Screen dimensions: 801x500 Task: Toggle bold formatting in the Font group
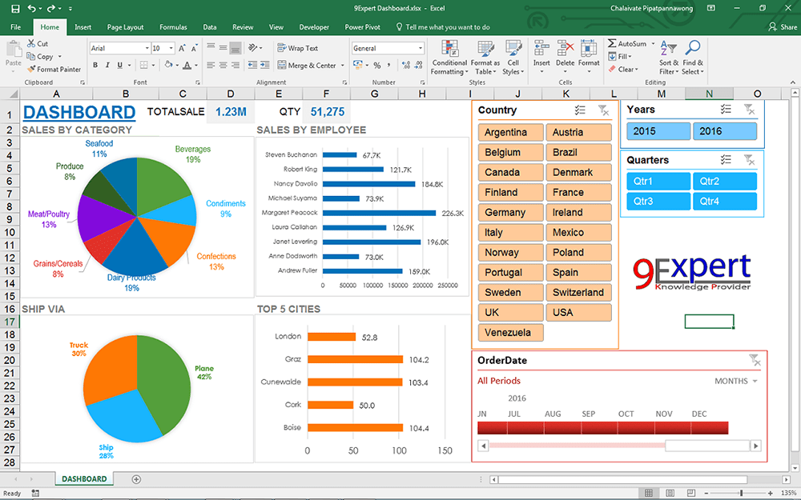click(x=94, y=64)
